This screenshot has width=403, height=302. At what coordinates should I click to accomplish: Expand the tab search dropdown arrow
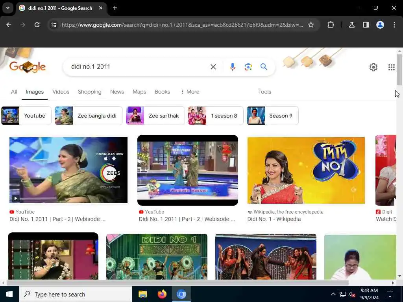coord(8,8)
